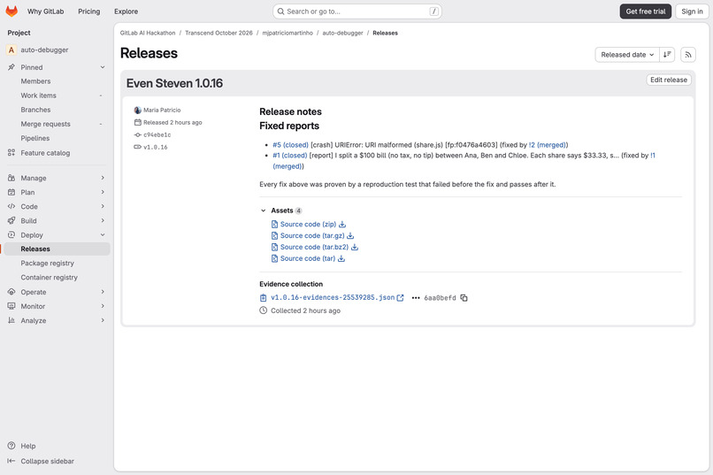This screenshot has height=475, width=713.
Task: Click the commit icon next to c94ebe1c
Action: 138,135
